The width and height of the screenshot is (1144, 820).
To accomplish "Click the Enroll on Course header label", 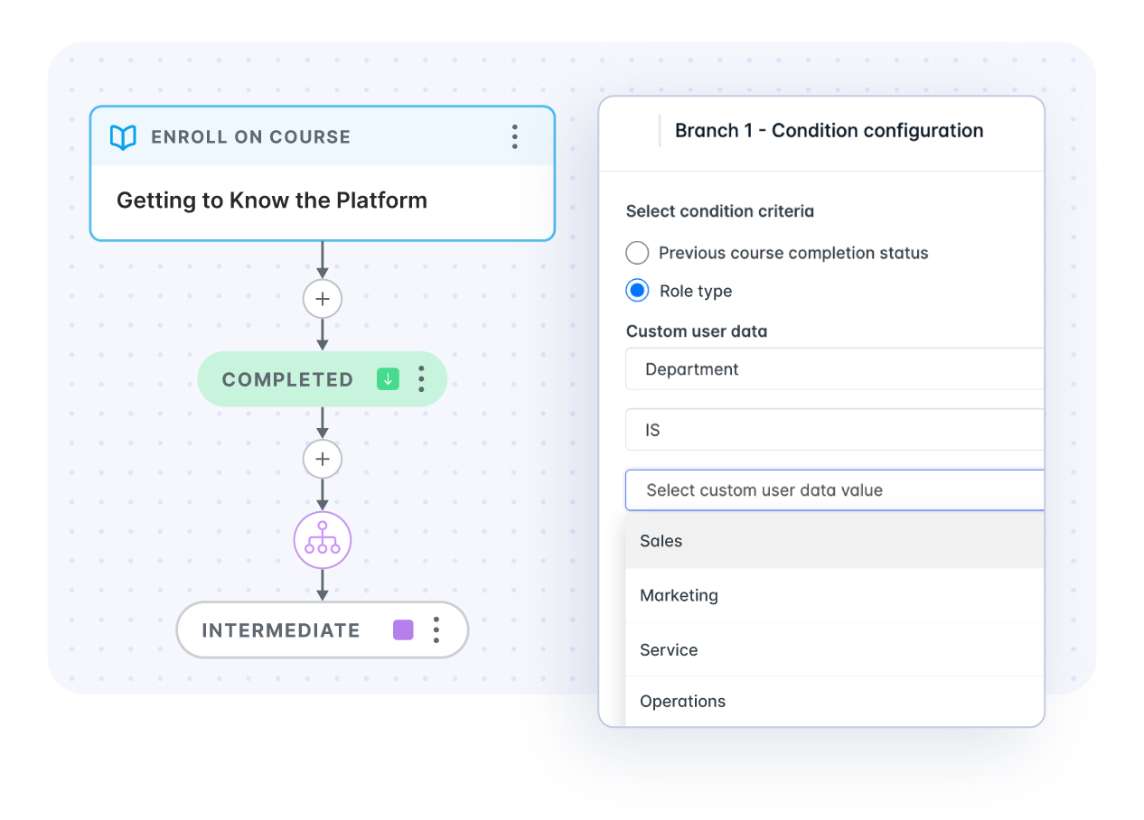I will [250, 137].
